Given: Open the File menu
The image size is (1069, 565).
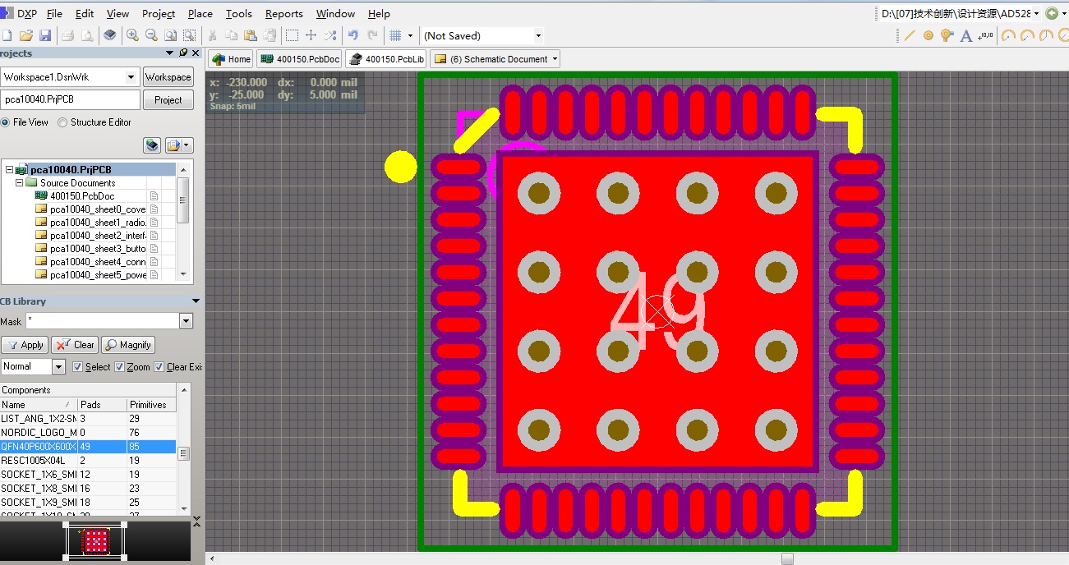Looking at the screenshot, I should [x=54, y=13].
